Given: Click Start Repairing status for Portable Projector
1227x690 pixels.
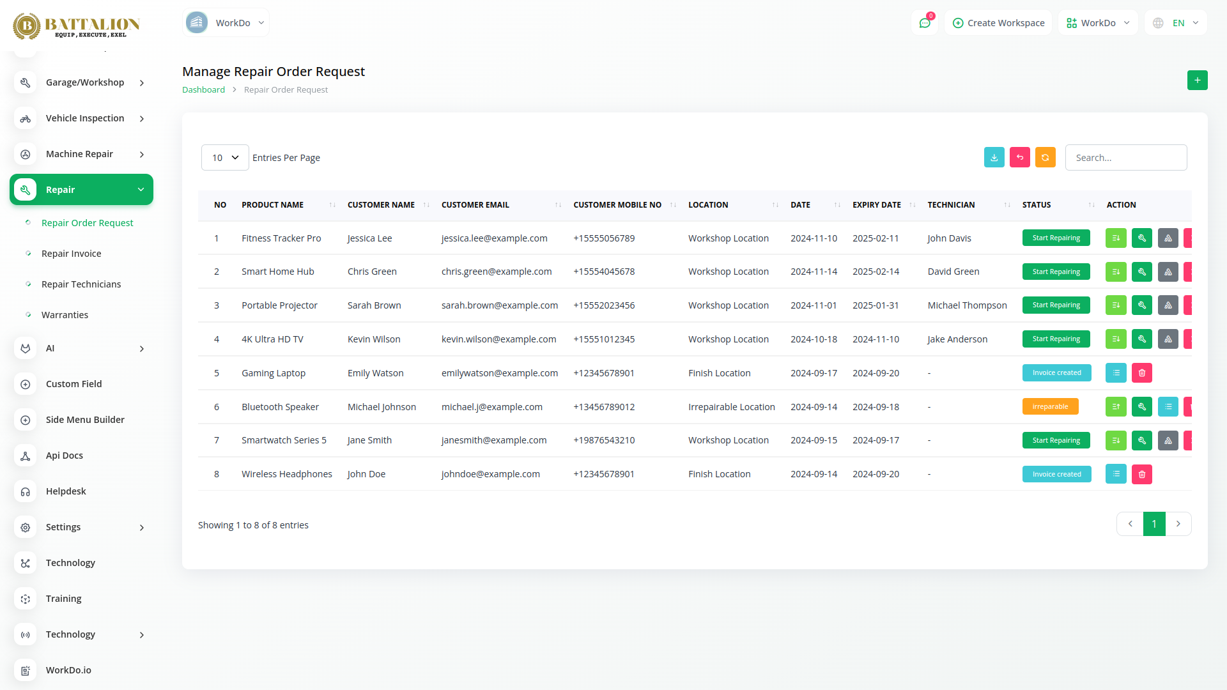Looking at the screenshot, I should coord(1056,305).
